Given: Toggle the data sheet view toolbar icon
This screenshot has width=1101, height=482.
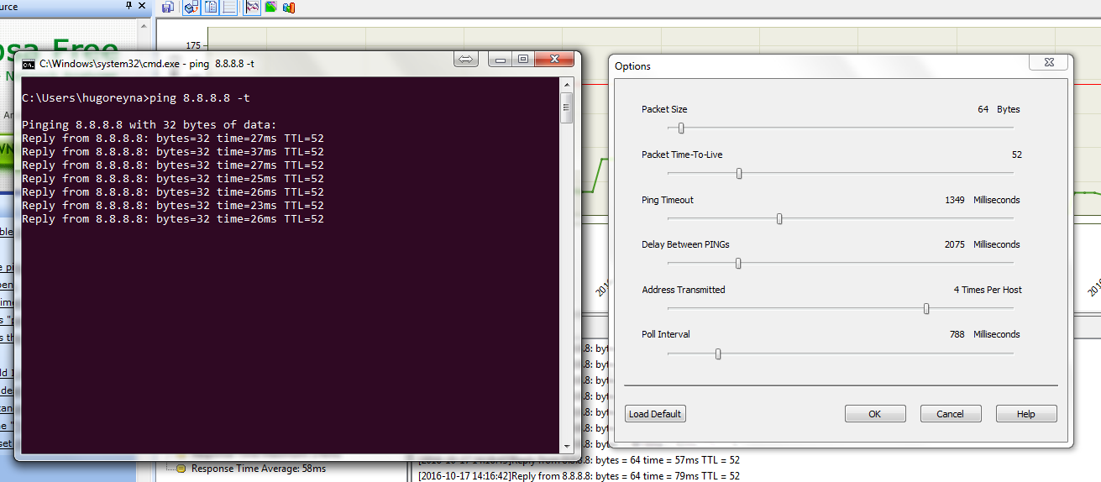Looking at the screenshot, I should (211, 7).
